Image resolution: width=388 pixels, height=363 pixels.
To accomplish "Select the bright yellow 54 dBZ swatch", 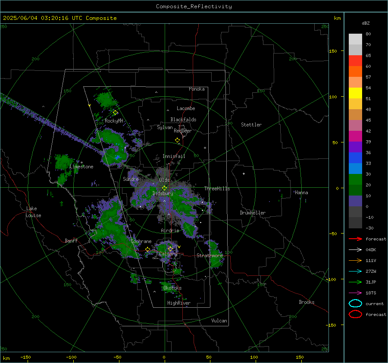I will click(x=355, y=93).
